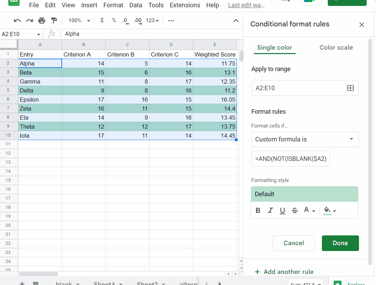Increase decimal places with the toolbar icon
The image size is (376, 285).
click(137, 20)
